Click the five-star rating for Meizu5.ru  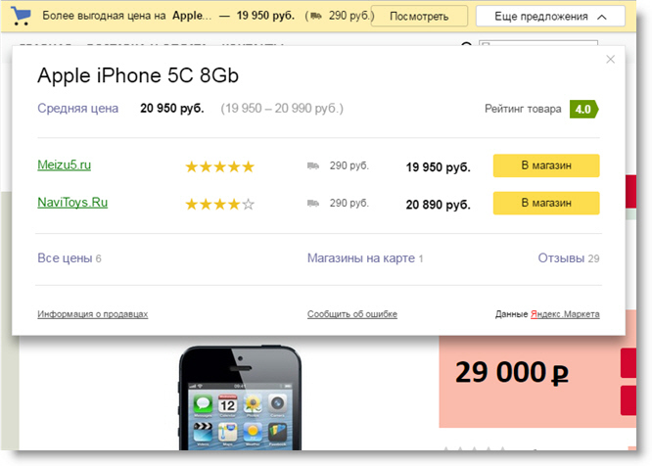click(x=219, y=166)
